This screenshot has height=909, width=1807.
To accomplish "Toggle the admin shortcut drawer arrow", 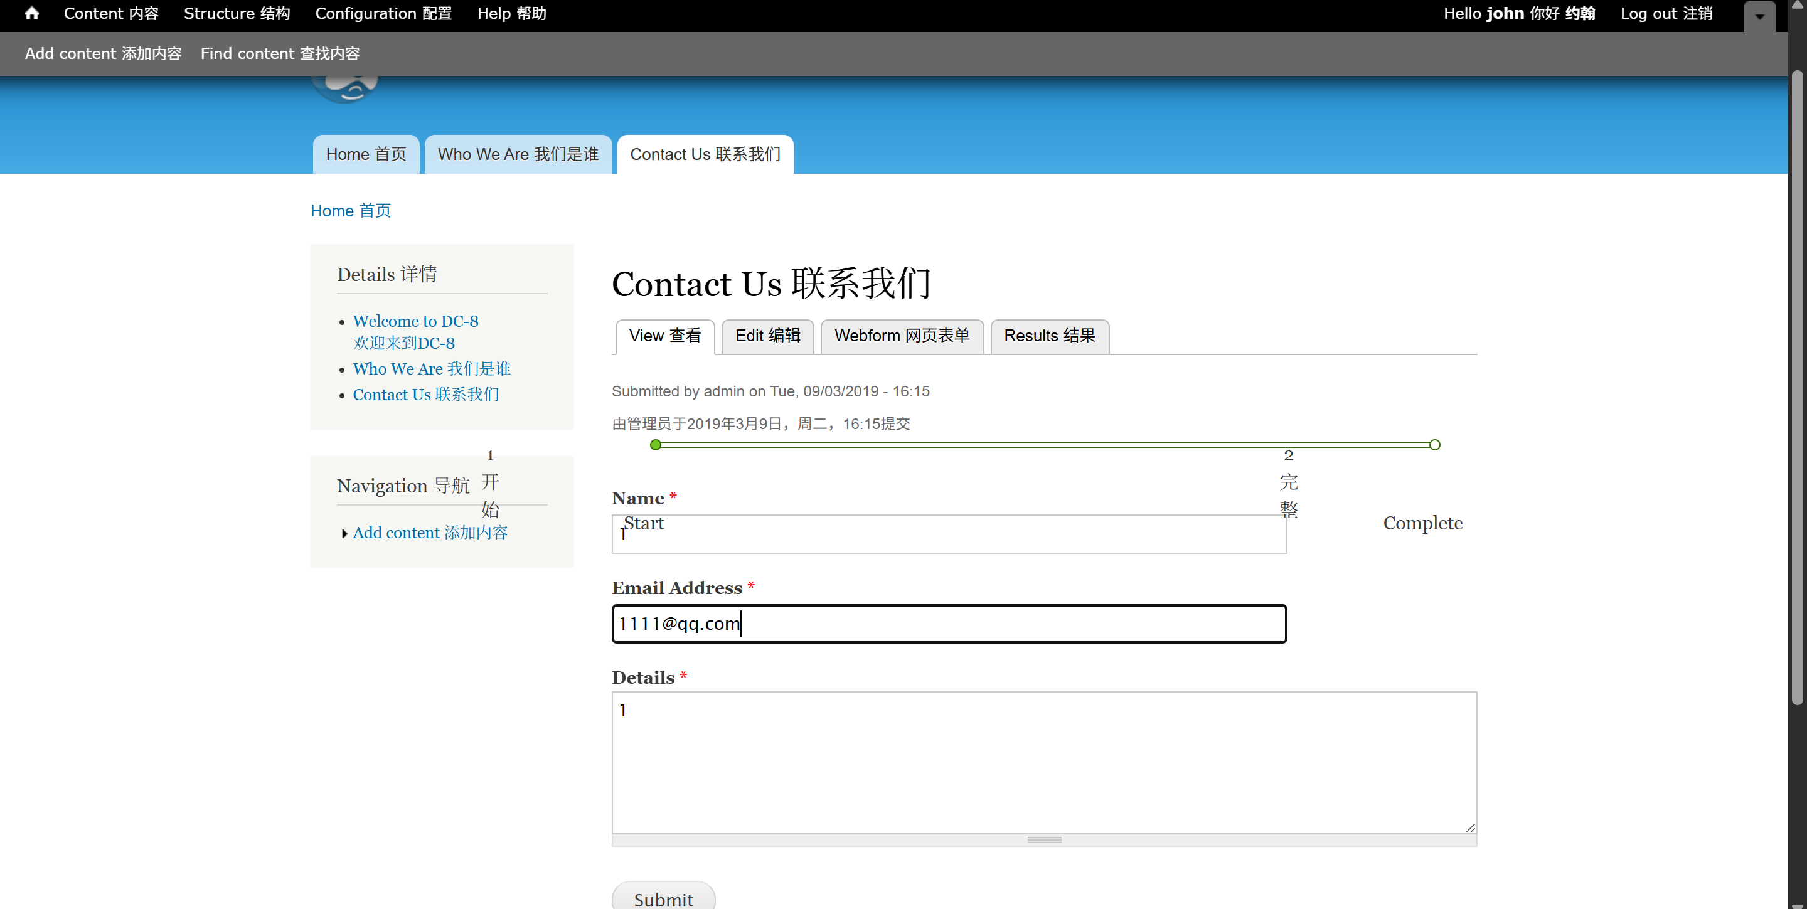I will [x=1759, y=16].
